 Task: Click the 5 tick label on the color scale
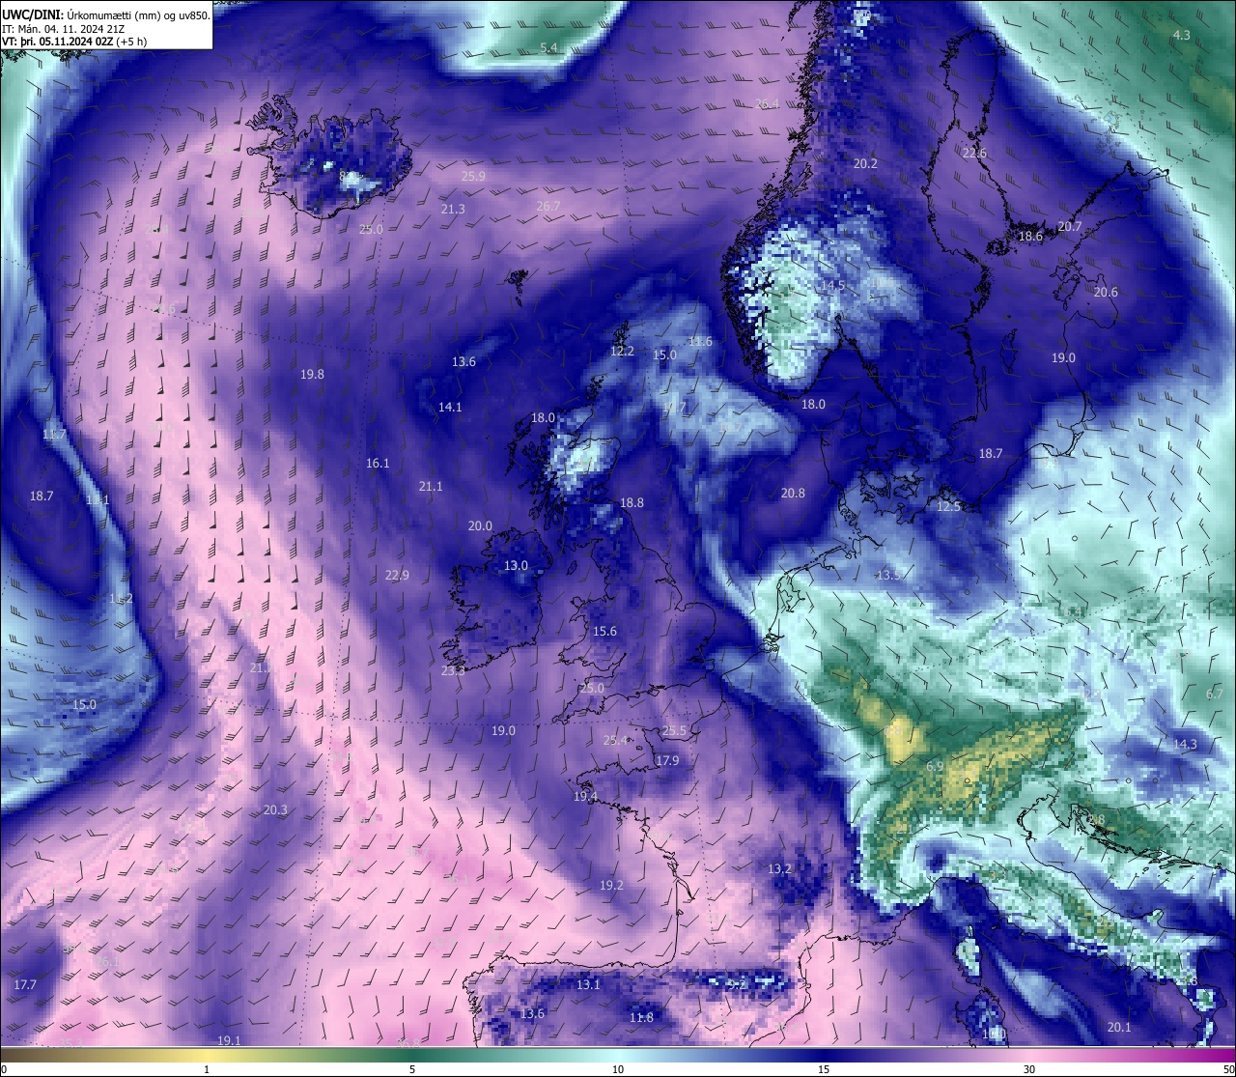(412, 1069)
